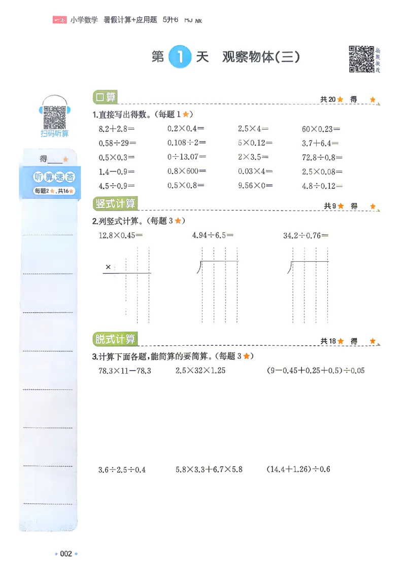Click the problem 4.8÷0.12=
406x573 pixels.
[322, 186]
